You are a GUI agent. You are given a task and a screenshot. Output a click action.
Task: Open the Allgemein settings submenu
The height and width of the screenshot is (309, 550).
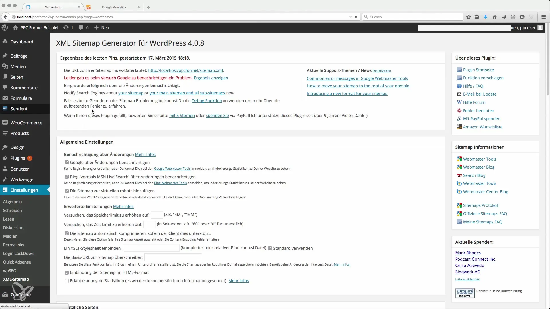(x=13, y=202)
